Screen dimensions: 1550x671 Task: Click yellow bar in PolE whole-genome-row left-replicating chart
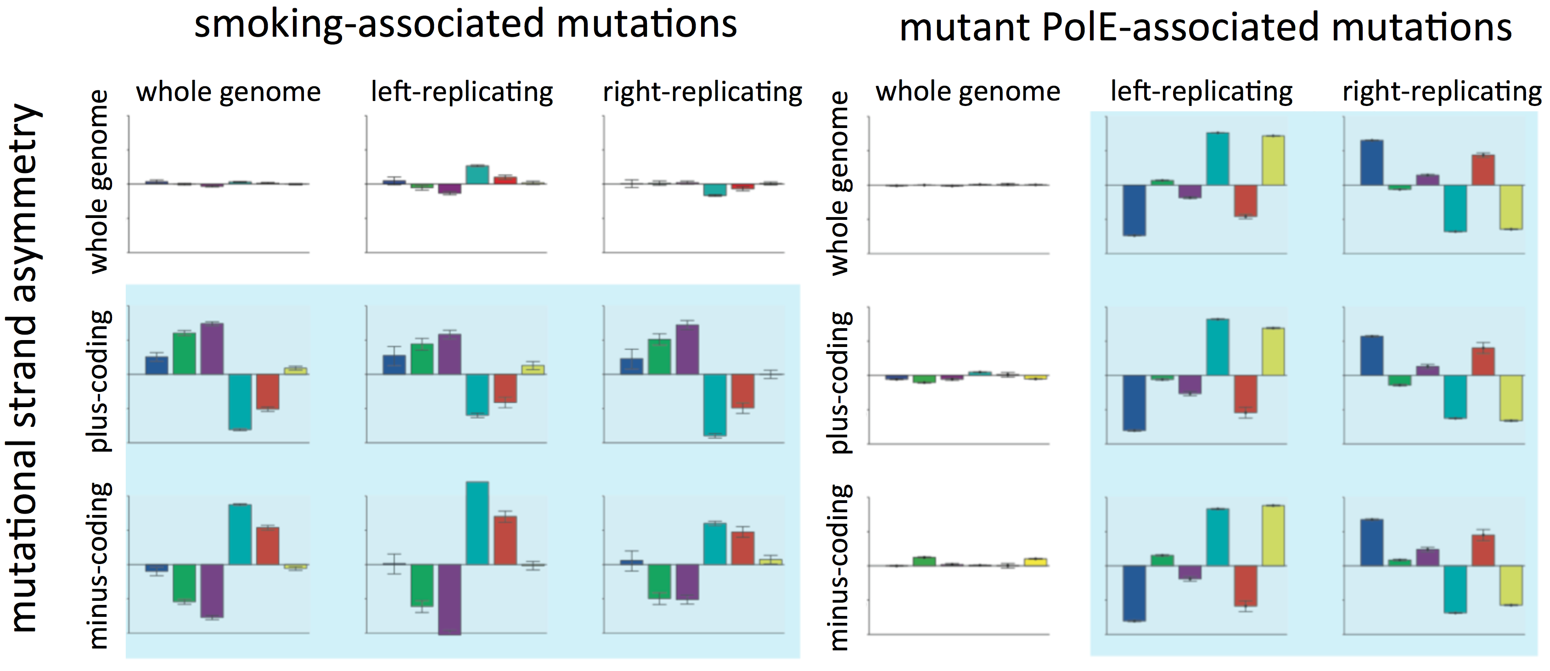1273,161
